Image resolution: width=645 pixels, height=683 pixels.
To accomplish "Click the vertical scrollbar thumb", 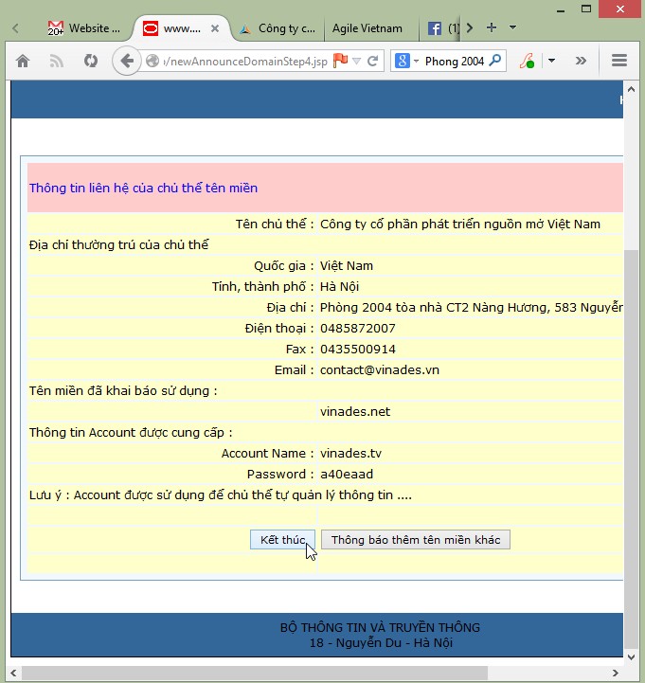I will 631,449.
